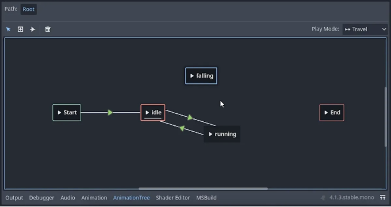Viewport: 391px width, 207px height.
Task: Play the running state node
Action: [210, 134]
